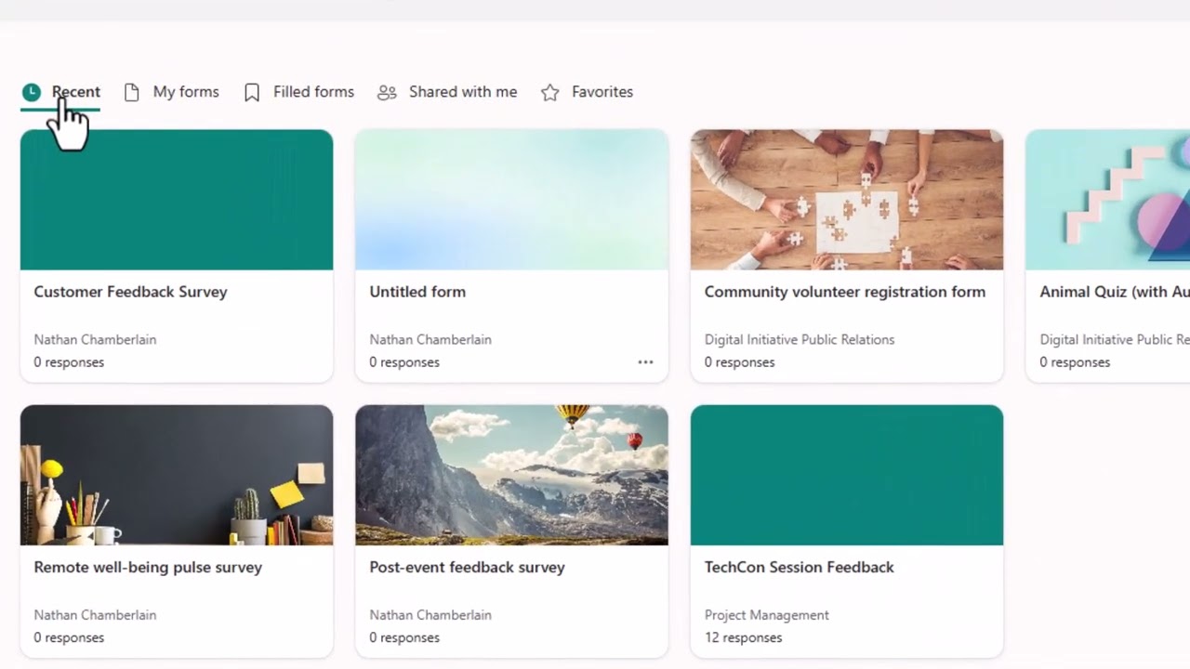Click 0 responses on Animal Quiz card
Viewport: 1190px width, 669px height.
(1075, 362)
